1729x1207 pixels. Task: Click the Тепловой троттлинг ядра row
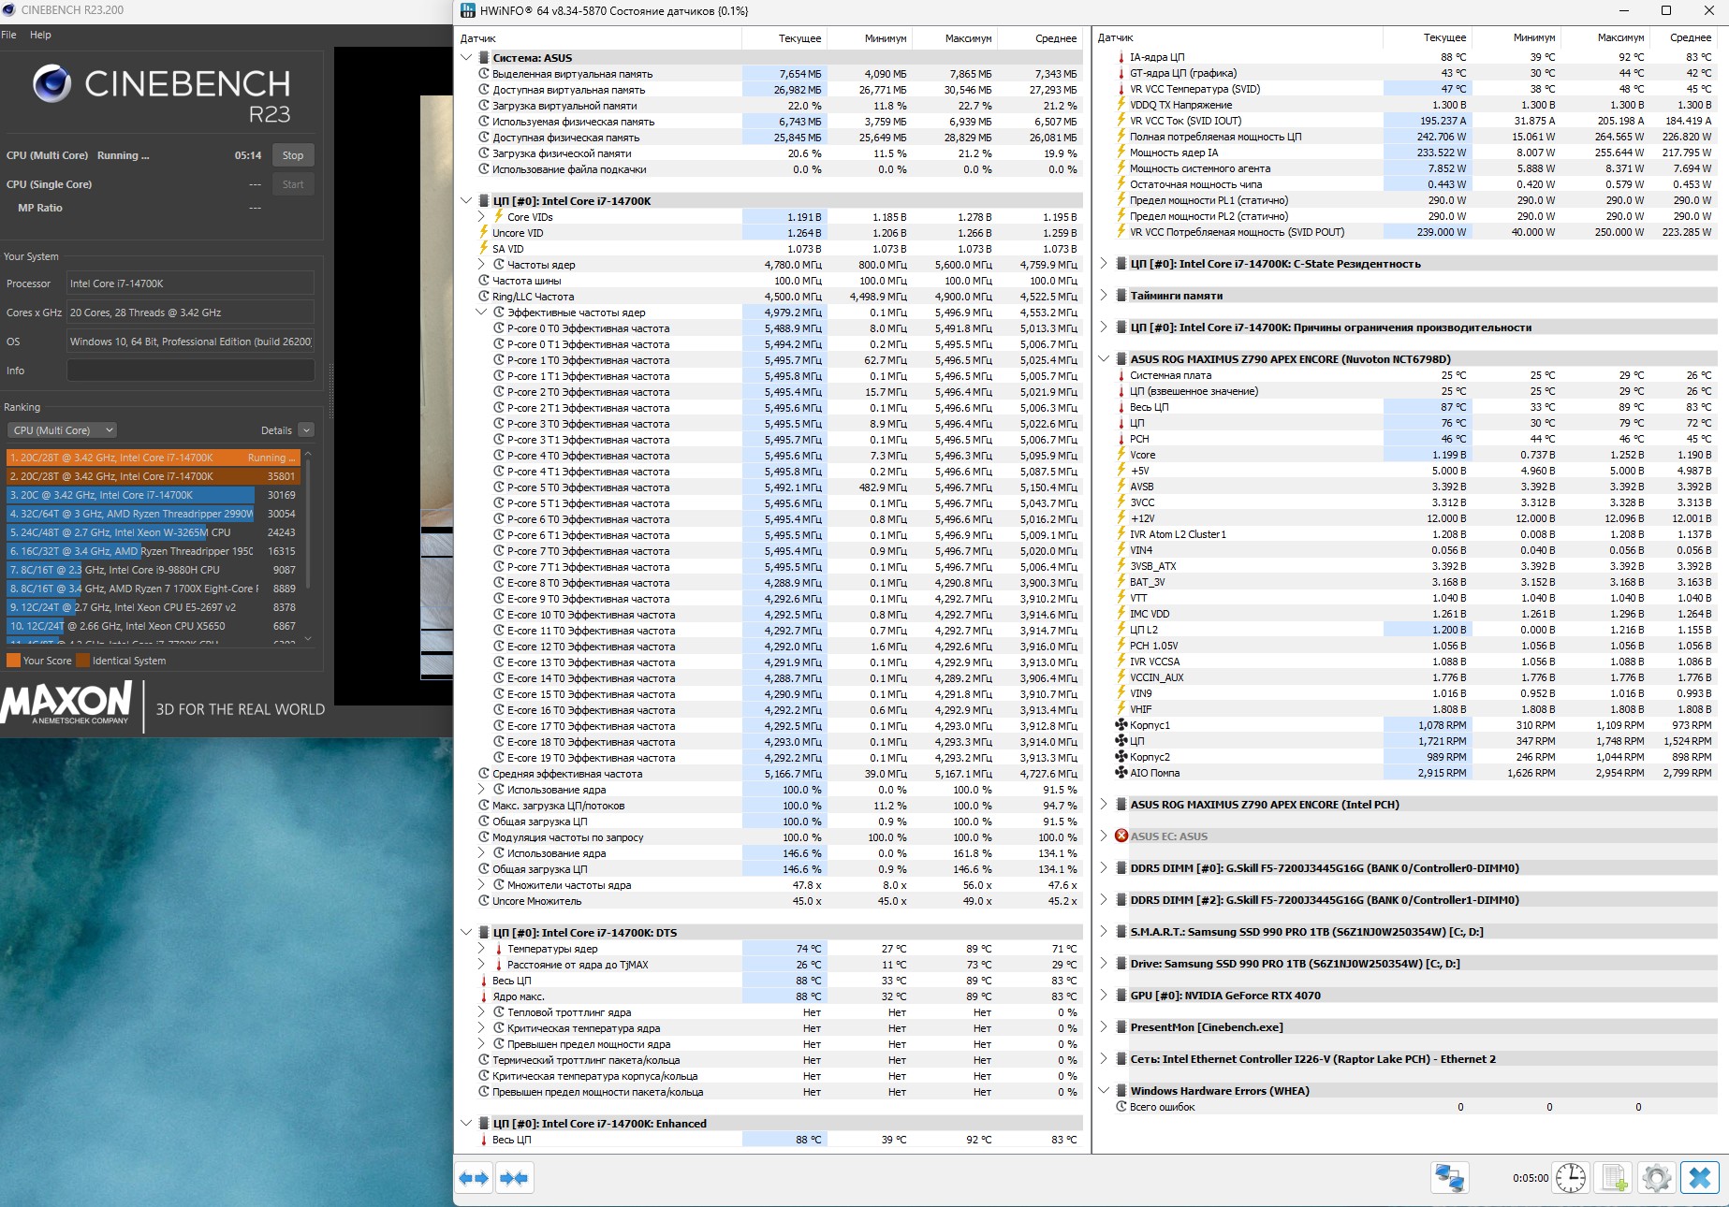pyautogui.click(x=770, y=1012)
